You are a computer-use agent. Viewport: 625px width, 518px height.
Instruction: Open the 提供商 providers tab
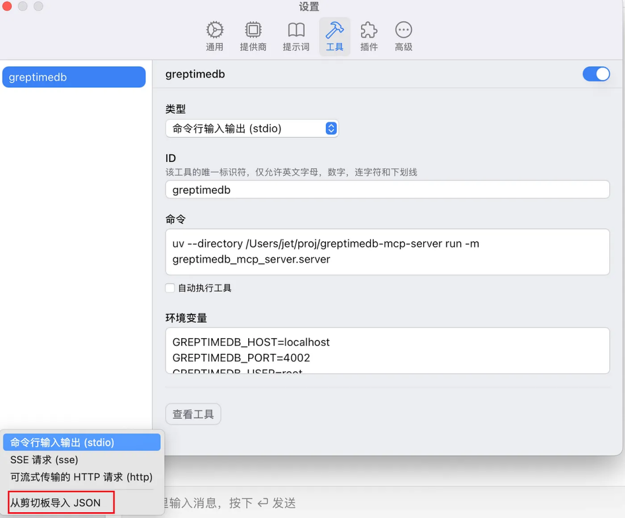pos(253,36)
